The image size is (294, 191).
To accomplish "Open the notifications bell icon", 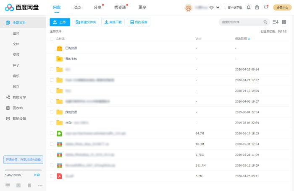I will pyautogui.click(x=249, y=8).
